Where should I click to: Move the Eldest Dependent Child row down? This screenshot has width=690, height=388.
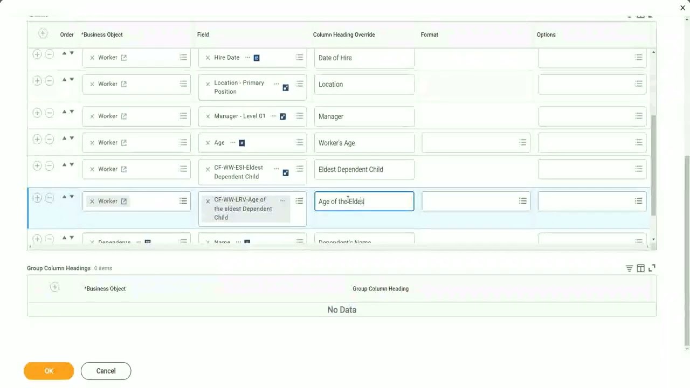[72, 165]
